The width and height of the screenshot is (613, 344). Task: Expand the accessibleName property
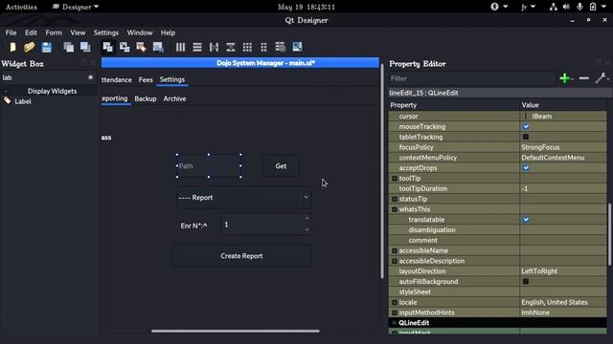click(x=395, y=250)
